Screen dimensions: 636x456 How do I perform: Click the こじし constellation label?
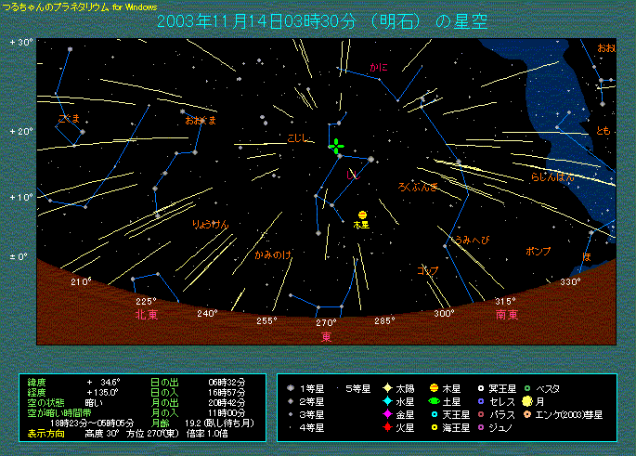coord(298,138)
